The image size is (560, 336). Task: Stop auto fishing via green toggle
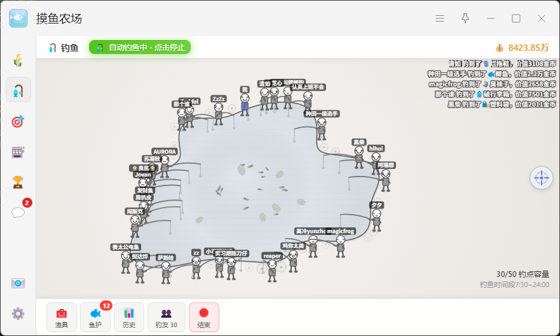pos(140,47)
